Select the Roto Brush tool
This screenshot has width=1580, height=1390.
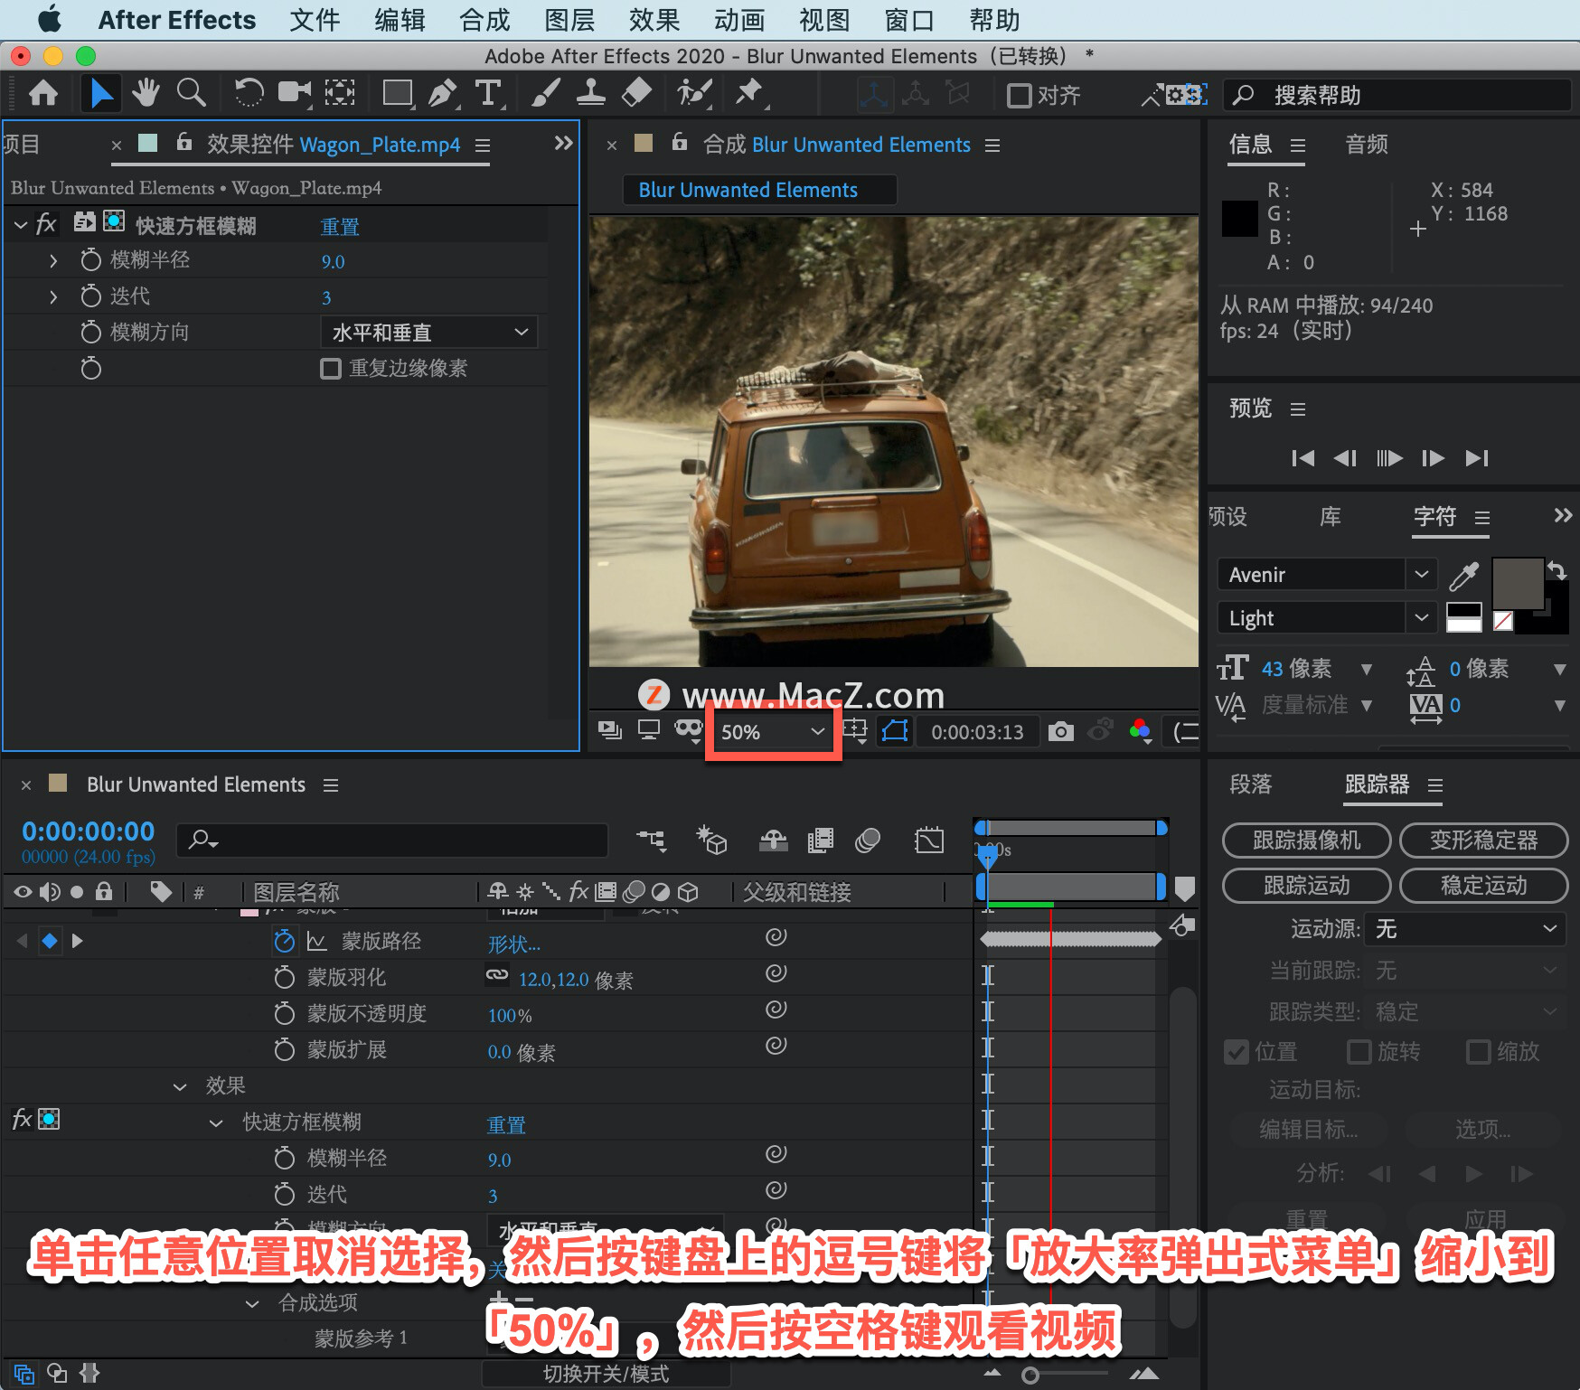pyautogui.click(x=694, y=93)
